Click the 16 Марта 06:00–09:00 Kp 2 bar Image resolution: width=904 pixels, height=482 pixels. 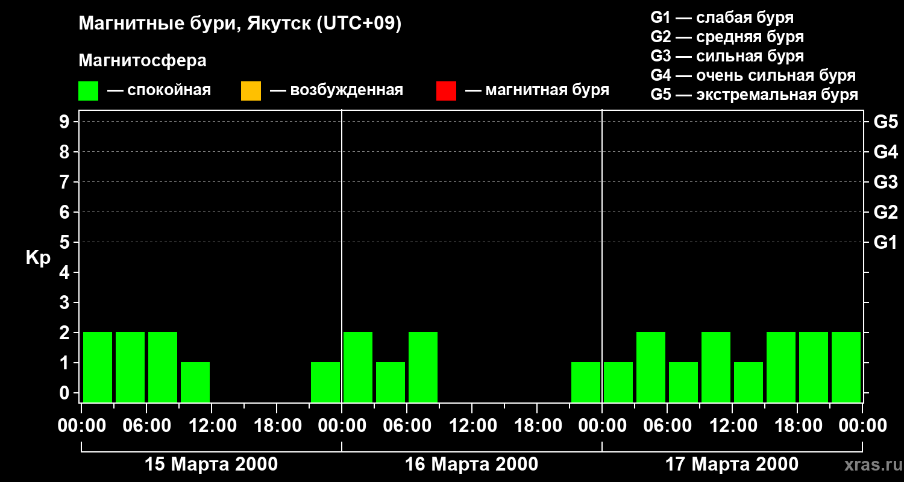click(x=423, y=367)
